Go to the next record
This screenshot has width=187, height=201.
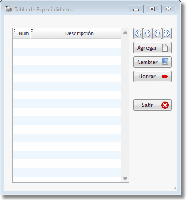[x=157, y=33]
